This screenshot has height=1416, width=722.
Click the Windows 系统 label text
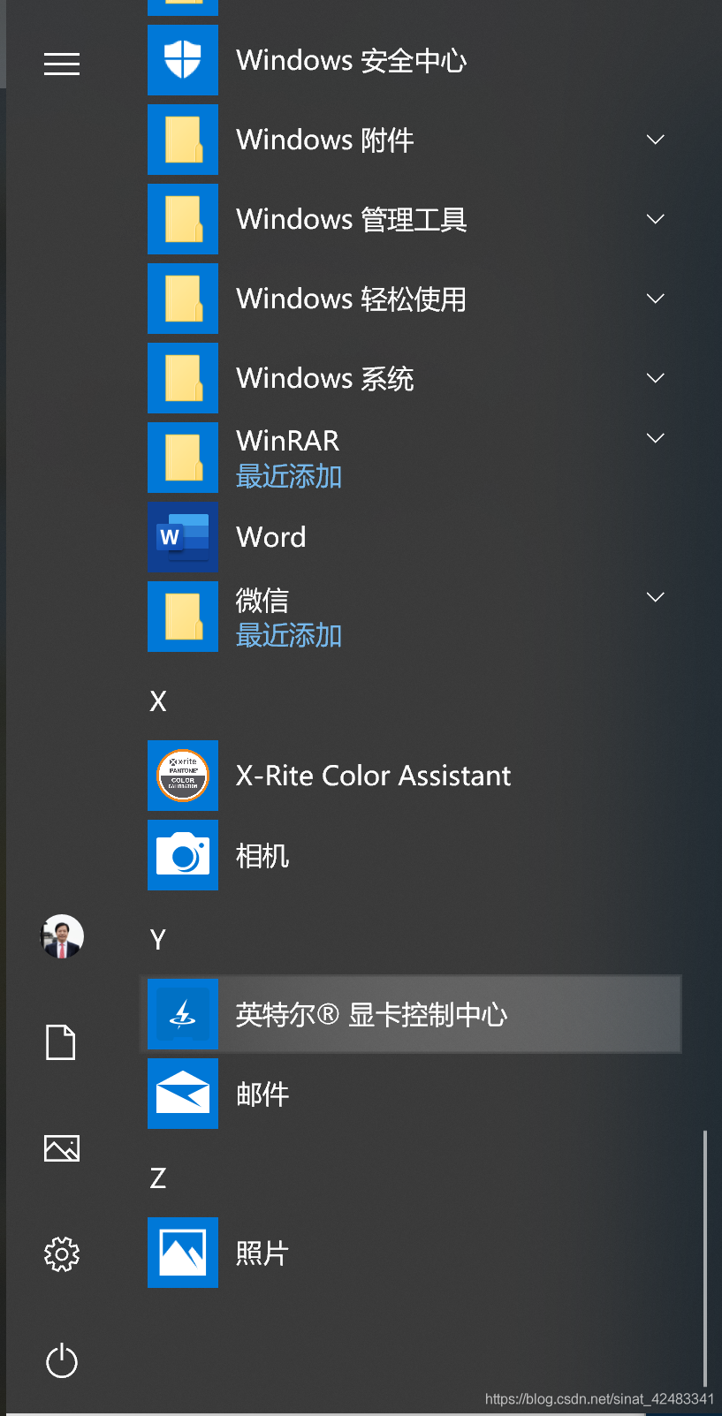pyautogui.click(x=325, y=379)
